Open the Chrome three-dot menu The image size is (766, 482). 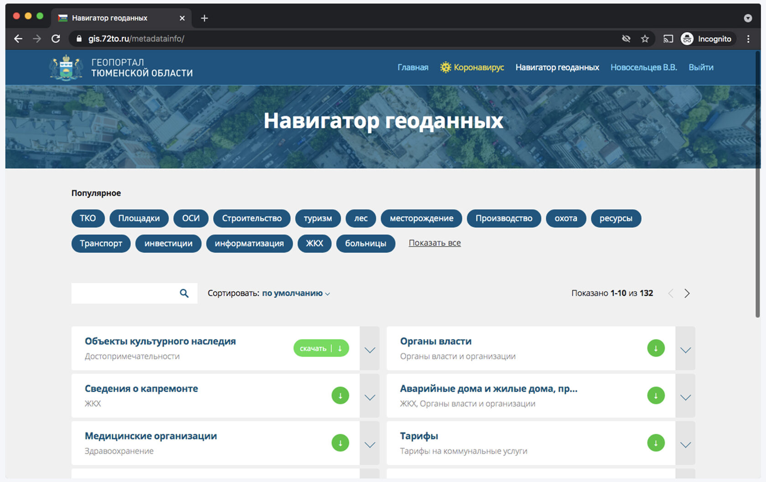(x=748, y=39)
